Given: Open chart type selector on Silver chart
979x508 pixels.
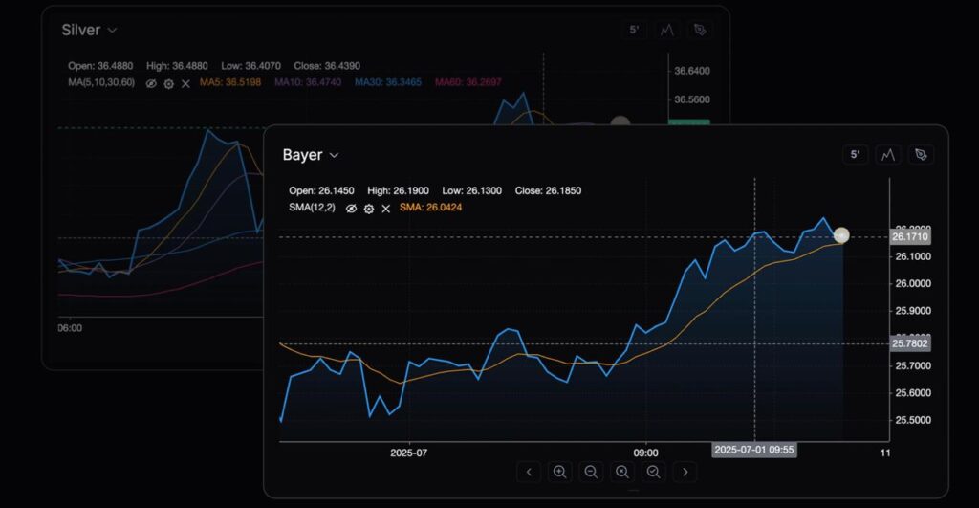Looking at the screenshot, I should [x=666, y=31].
